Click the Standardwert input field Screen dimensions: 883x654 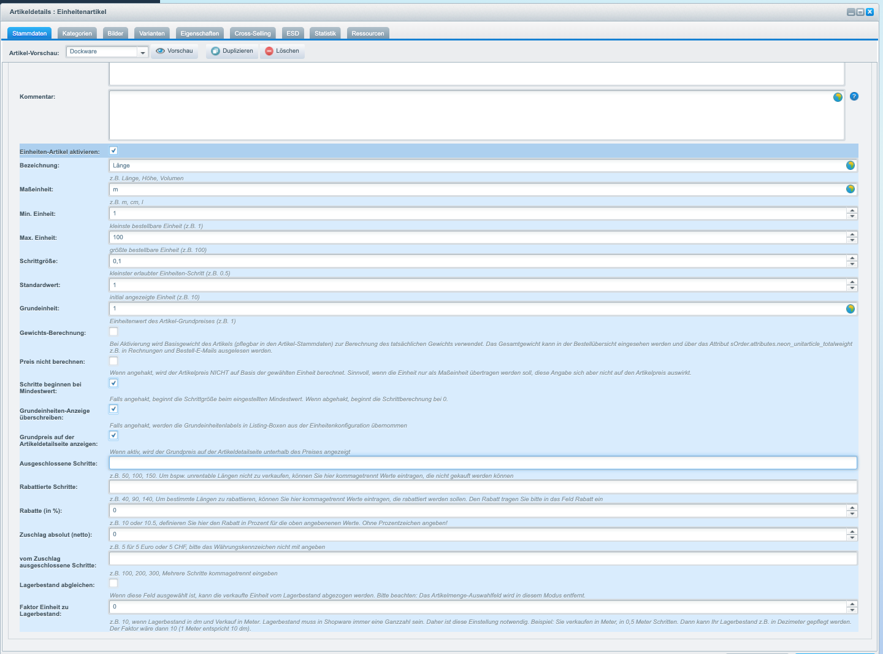(x=478, y=285)
